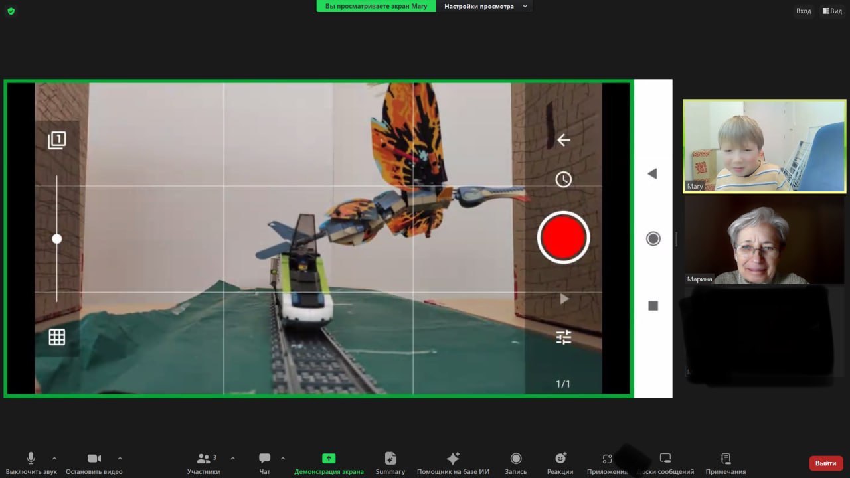Expand video options arrow beside camera
Viewport: 850px width, 478px height.
click(120, 459)
